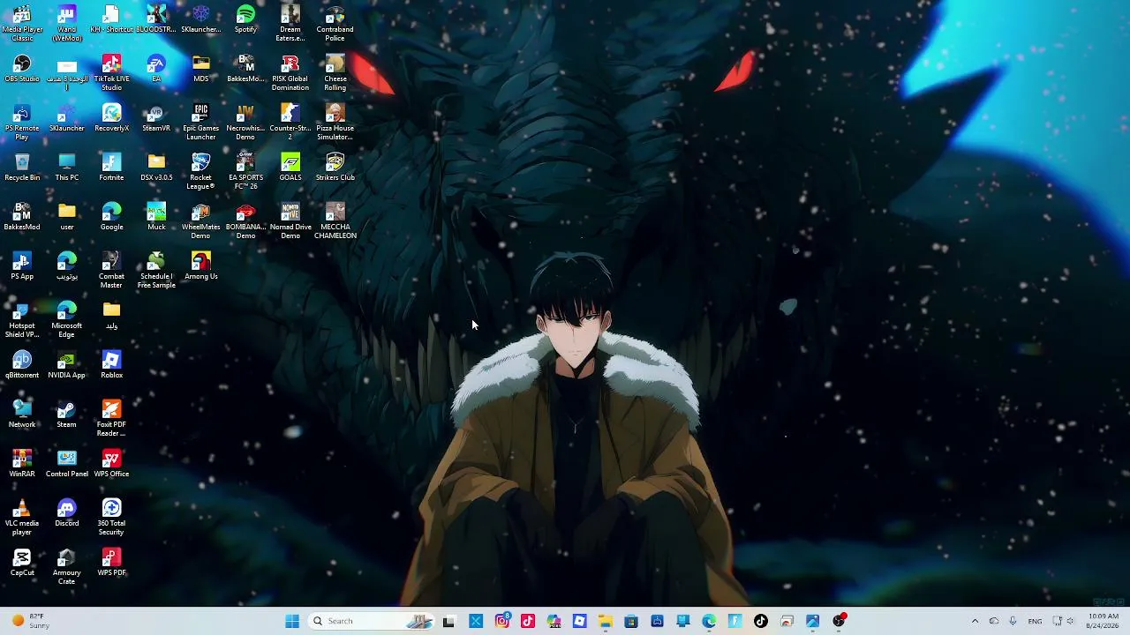The width and height of the screenshot is (1130, 635).
Task: Click the GOALS game shortcut
Action: coord(290,168)
